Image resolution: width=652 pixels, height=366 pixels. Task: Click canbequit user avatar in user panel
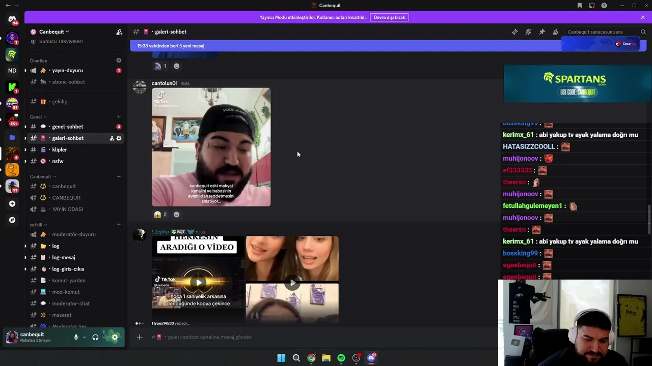point(12,337)
